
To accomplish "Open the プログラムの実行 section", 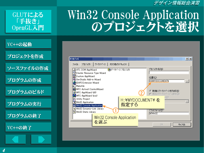I will coord(28,103).
